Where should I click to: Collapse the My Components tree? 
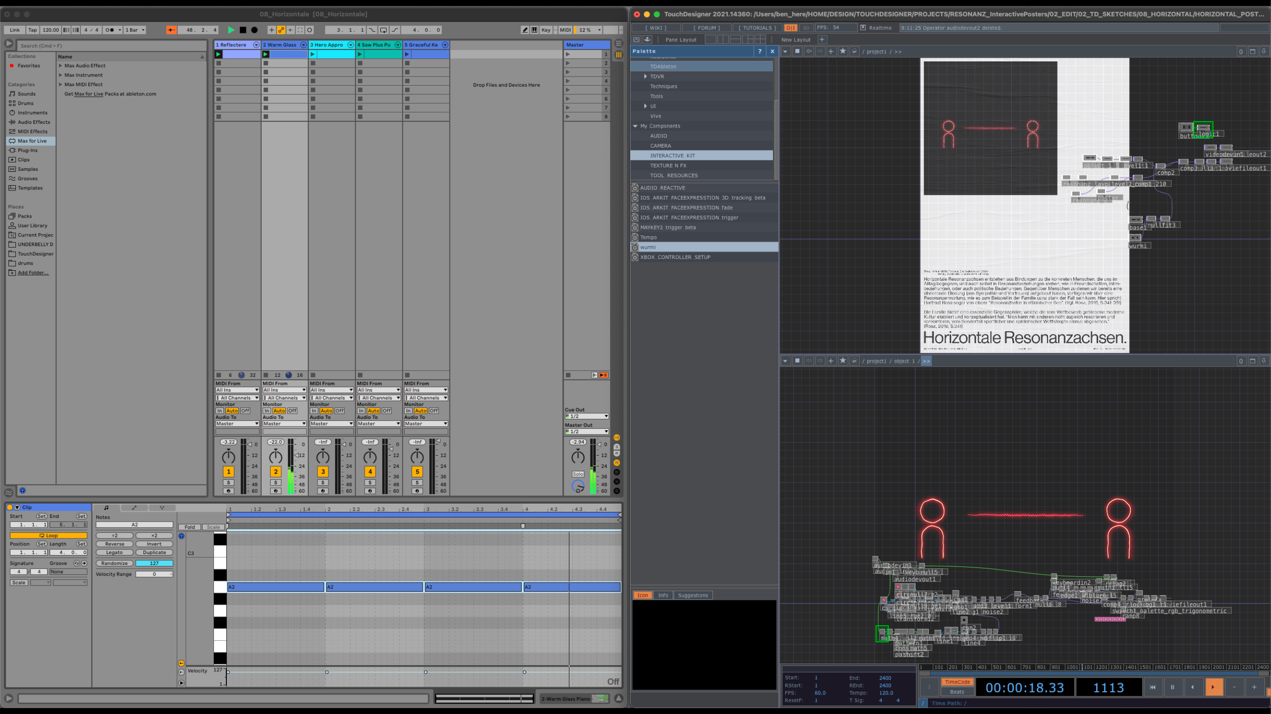pos(636,126)
